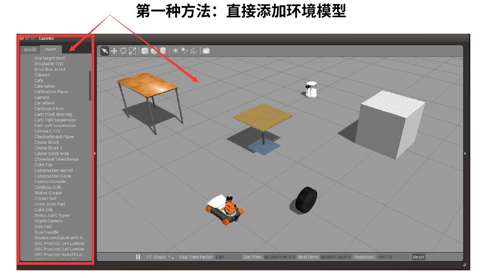
Task: Activate the translate mode tool
Action: 114,51
